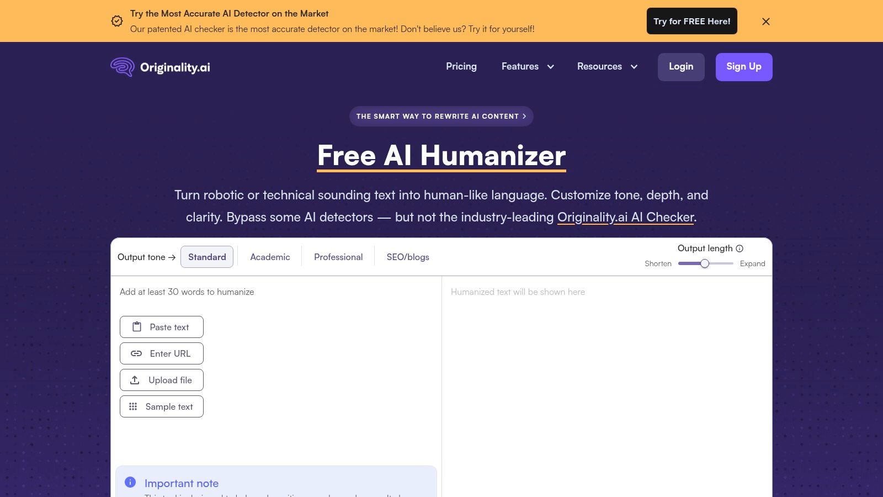883x497 pixels.
Task: Click the Humanized text output area
Action: pyautogui.click(x=607, y=387)
